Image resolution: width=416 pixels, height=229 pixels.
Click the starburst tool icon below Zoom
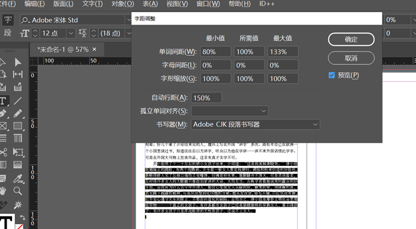point(18,204)
